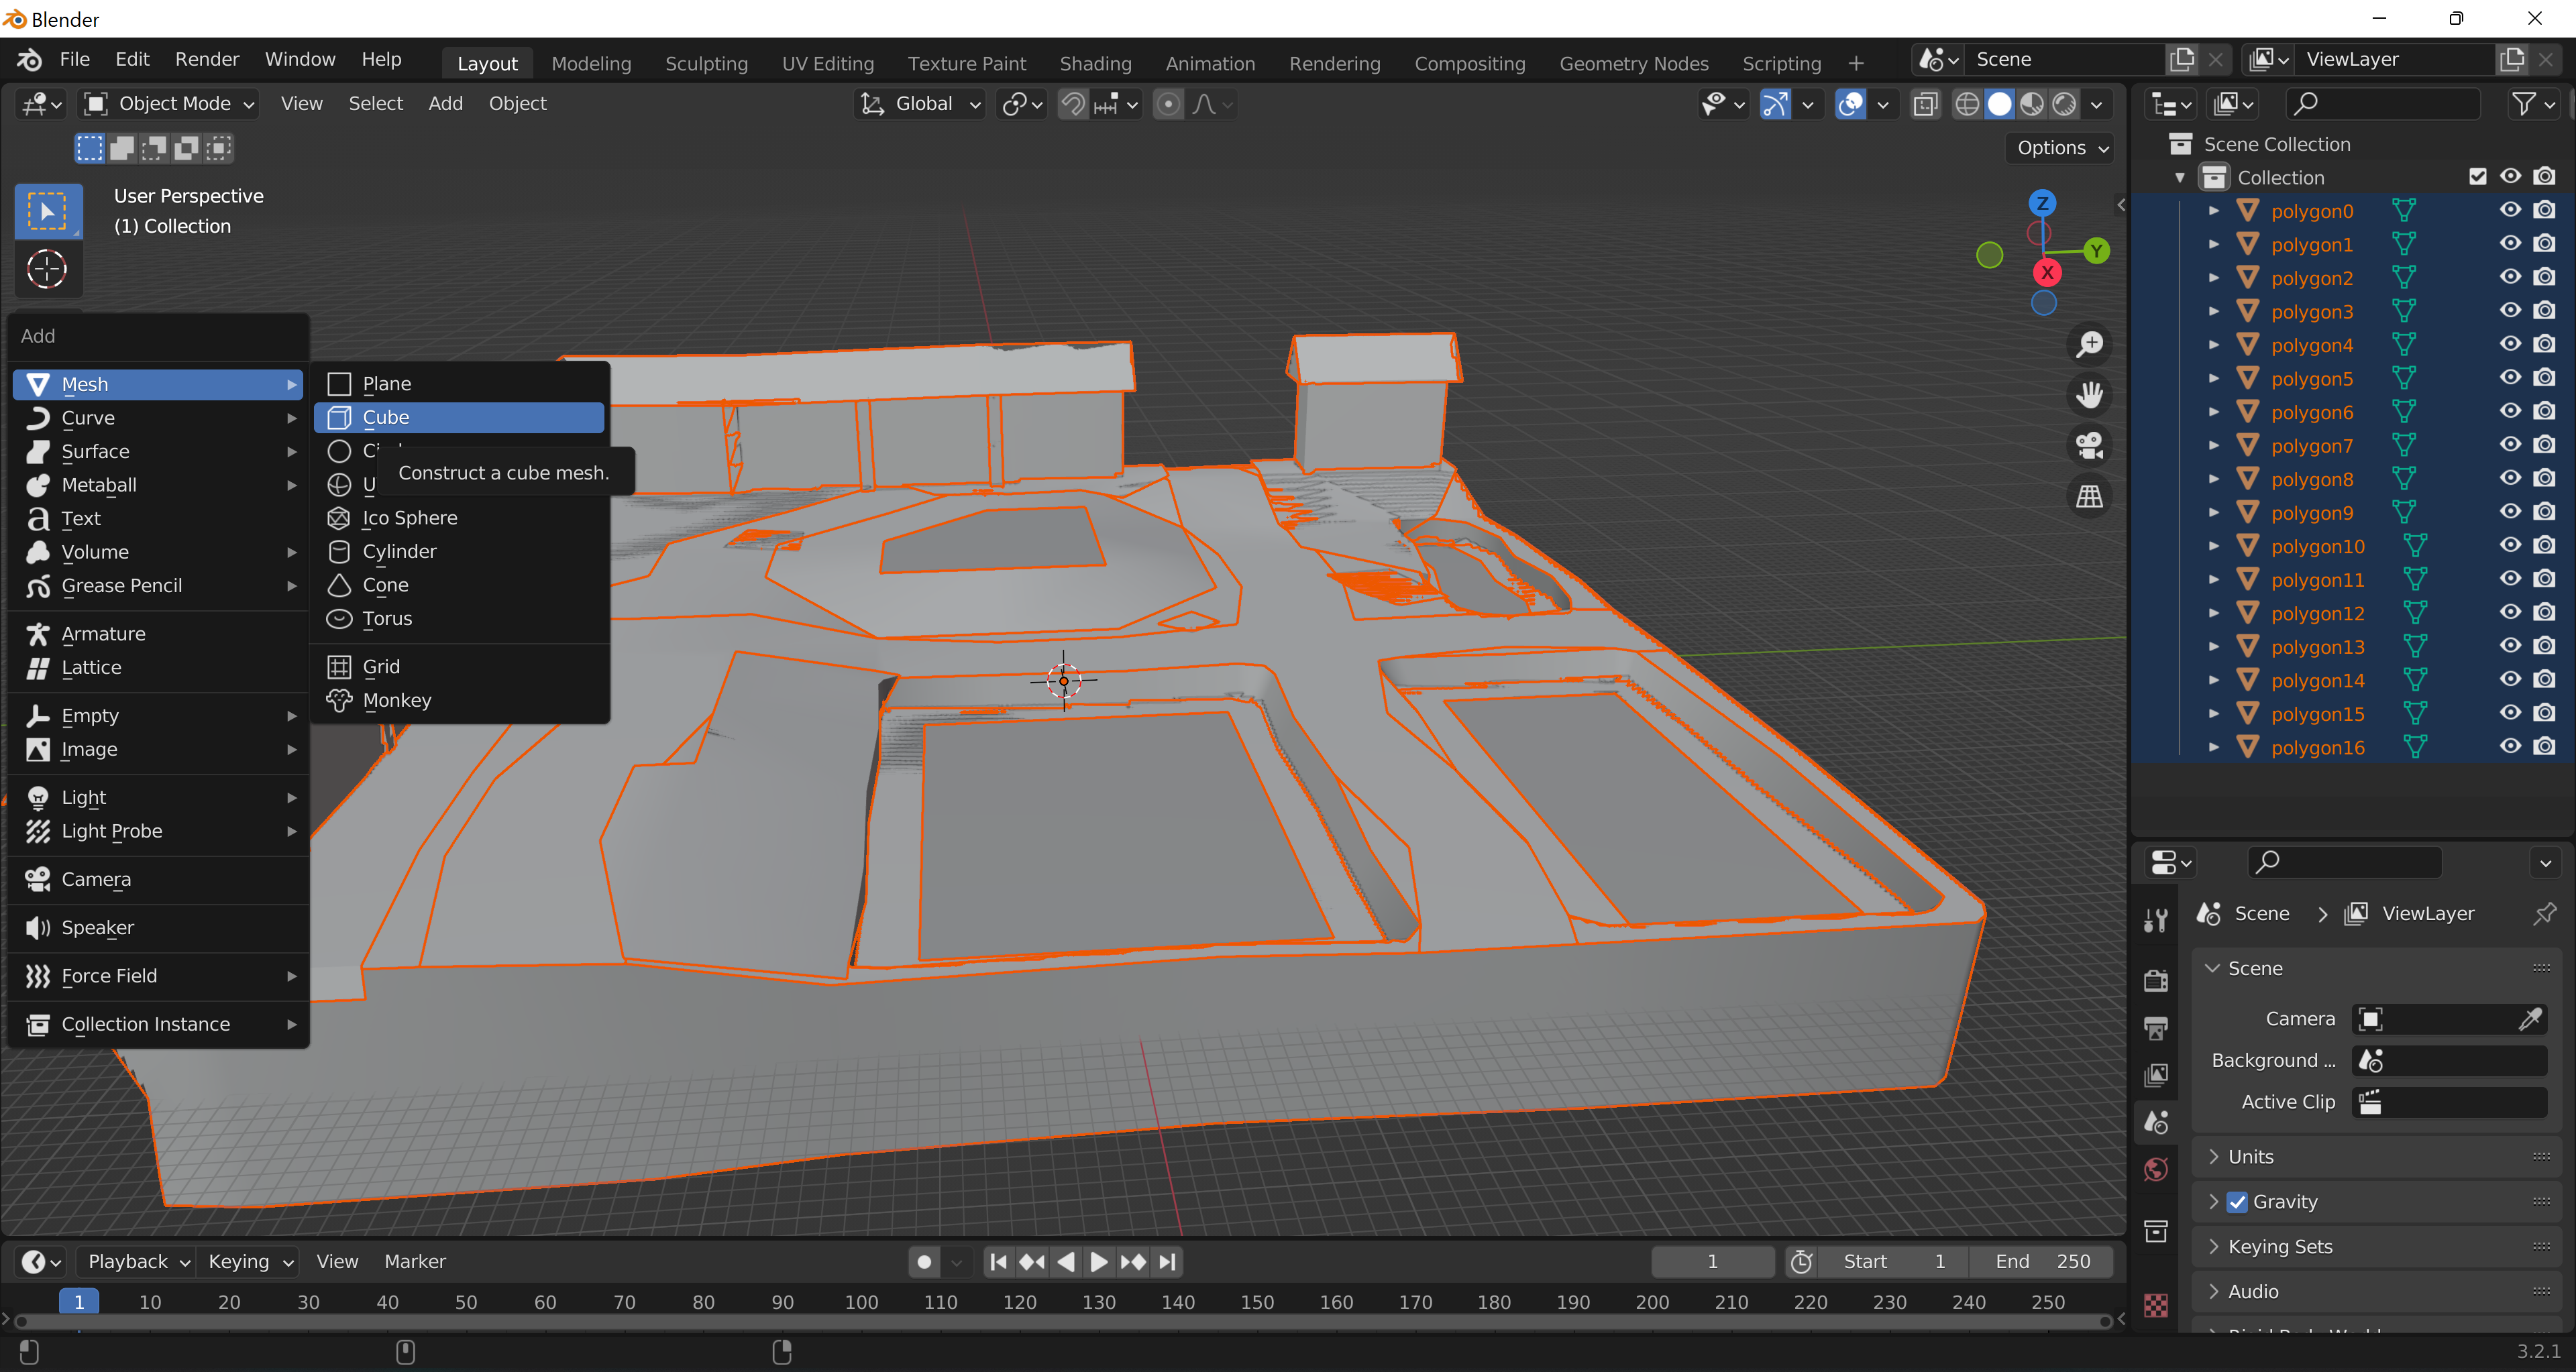The width and height of the screenshot is (2576, 1372).
Task: Uncheck the Gravity checkbox
Action: pos(2237,1202)
